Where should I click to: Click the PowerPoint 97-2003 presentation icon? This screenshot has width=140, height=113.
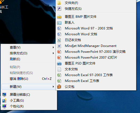pos(59,52)
